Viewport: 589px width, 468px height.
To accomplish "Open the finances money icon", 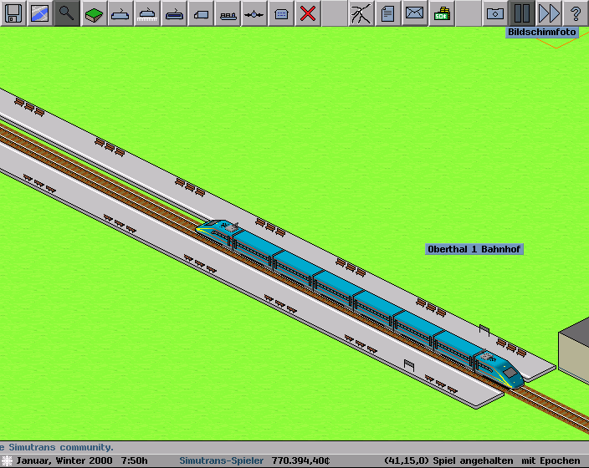I will click(442, 13).
